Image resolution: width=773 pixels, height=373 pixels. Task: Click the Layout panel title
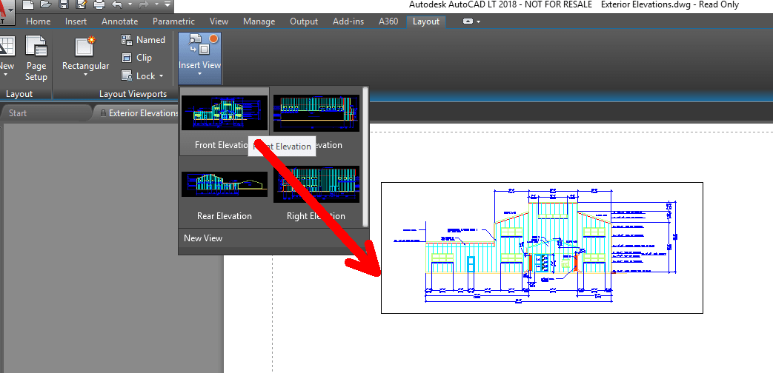pyautogui.click(x=19, y=93)
